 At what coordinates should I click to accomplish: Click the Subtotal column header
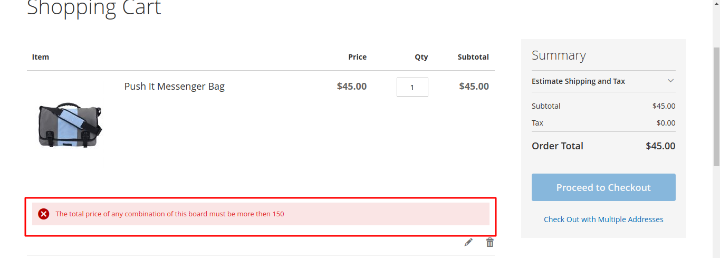473,57
